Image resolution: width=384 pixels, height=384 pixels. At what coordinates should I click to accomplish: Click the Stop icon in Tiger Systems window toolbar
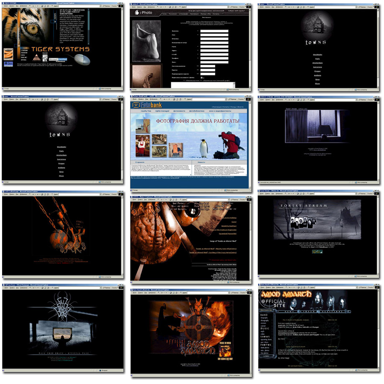click(x=42, y=6)
